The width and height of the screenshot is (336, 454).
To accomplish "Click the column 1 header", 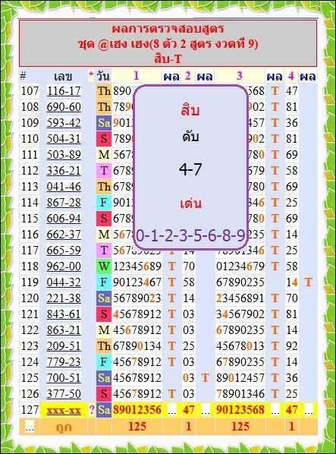I will tap(137, 76).
